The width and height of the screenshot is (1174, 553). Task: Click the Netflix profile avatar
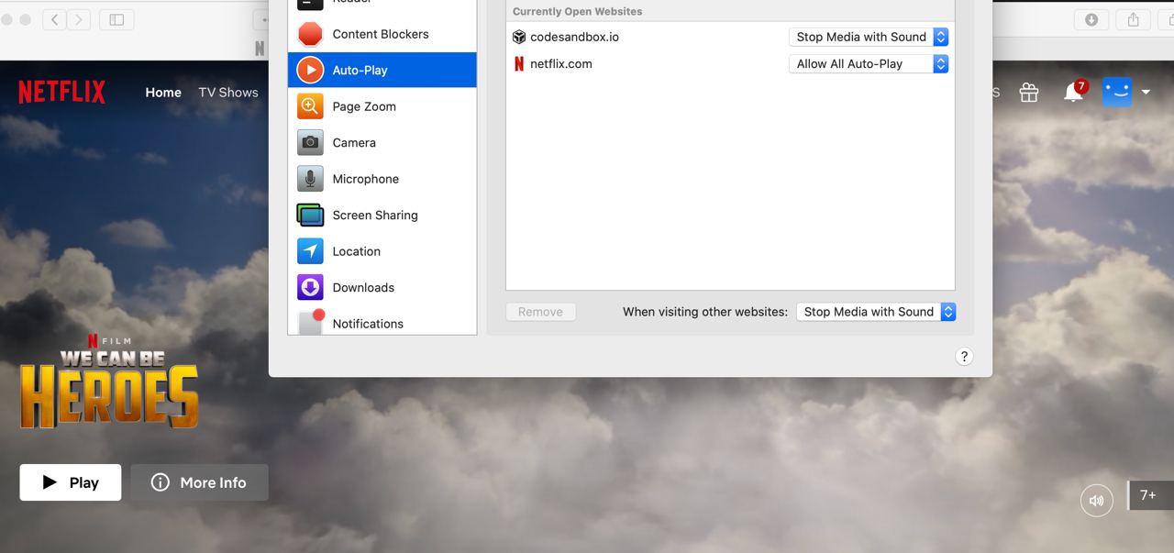1116,91
